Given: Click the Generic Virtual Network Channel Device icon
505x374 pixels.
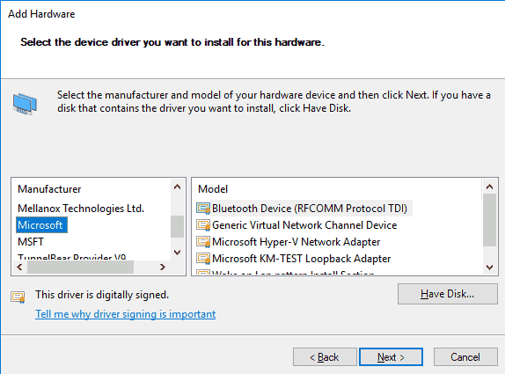Looking at the screenshot, I should 203,225.
